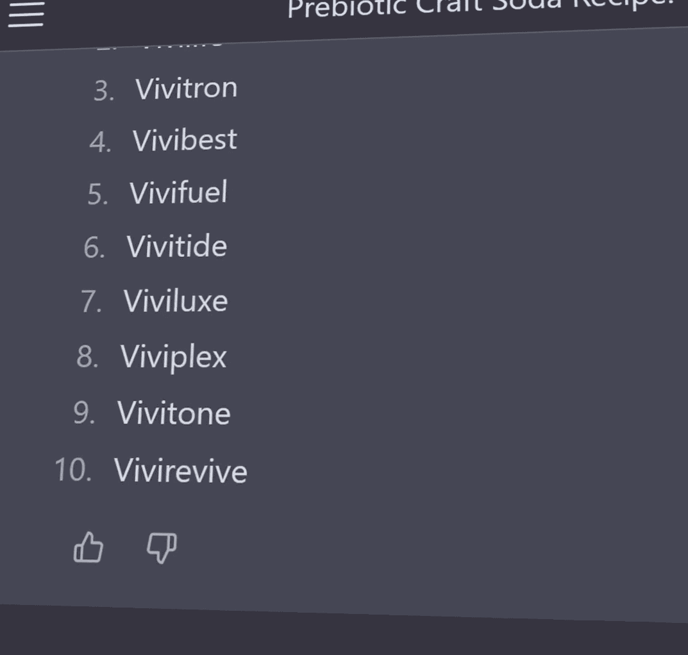Select the Vivirevive suggestion
Viewport: 688px width, 655px height.
tap(180, 470)
